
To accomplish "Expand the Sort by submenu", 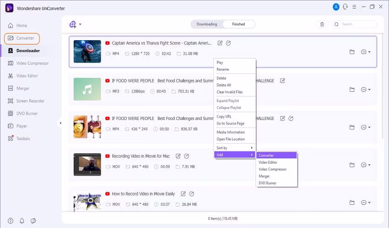I will pos(235,148).
